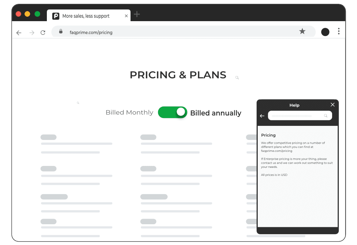The height and width of the screenshot is (245, 357).
Task: Go back in the Help widget
Action: pyautogui.click(x=262, y=116)
